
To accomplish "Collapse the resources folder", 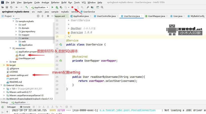I will pyautogui.click(x=10, y=48).
